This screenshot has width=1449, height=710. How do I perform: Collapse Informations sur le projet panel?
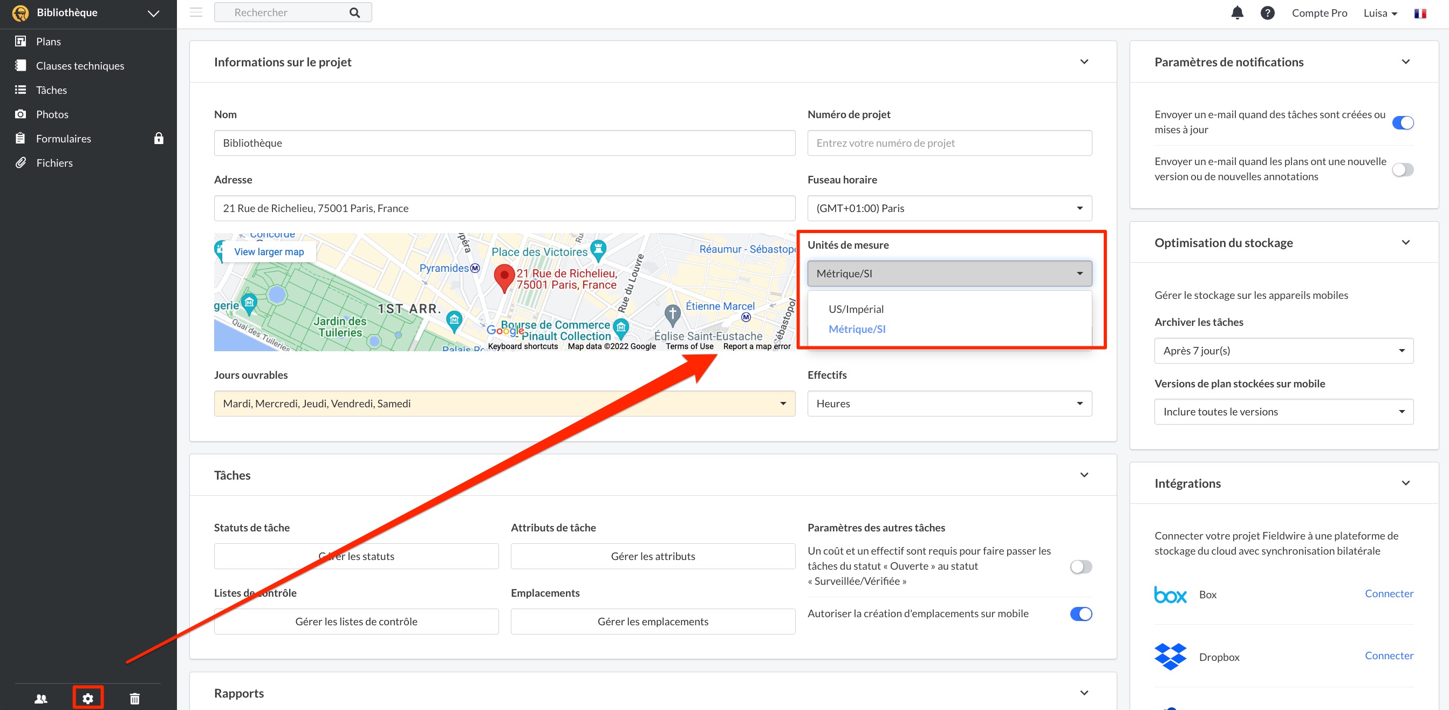point(1084,62)
